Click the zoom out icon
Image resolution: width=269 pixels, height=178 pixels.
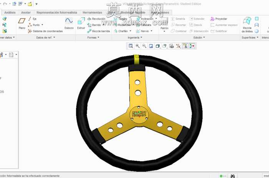point(144,46)
